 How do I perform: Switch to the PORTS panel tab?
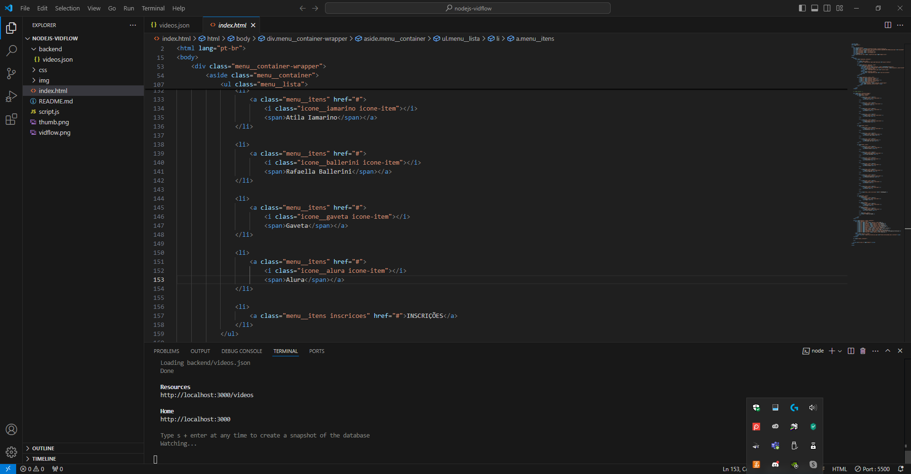point(316,351)
